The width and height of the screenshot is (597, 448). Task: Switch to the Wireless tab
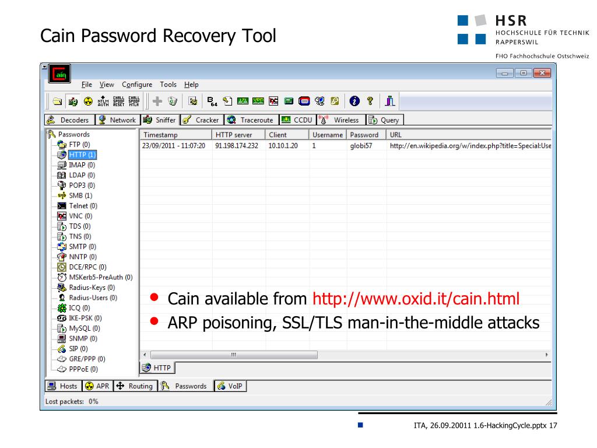pos(340,120)
